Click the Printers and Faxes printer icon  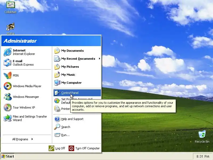[x=57, y=109]
